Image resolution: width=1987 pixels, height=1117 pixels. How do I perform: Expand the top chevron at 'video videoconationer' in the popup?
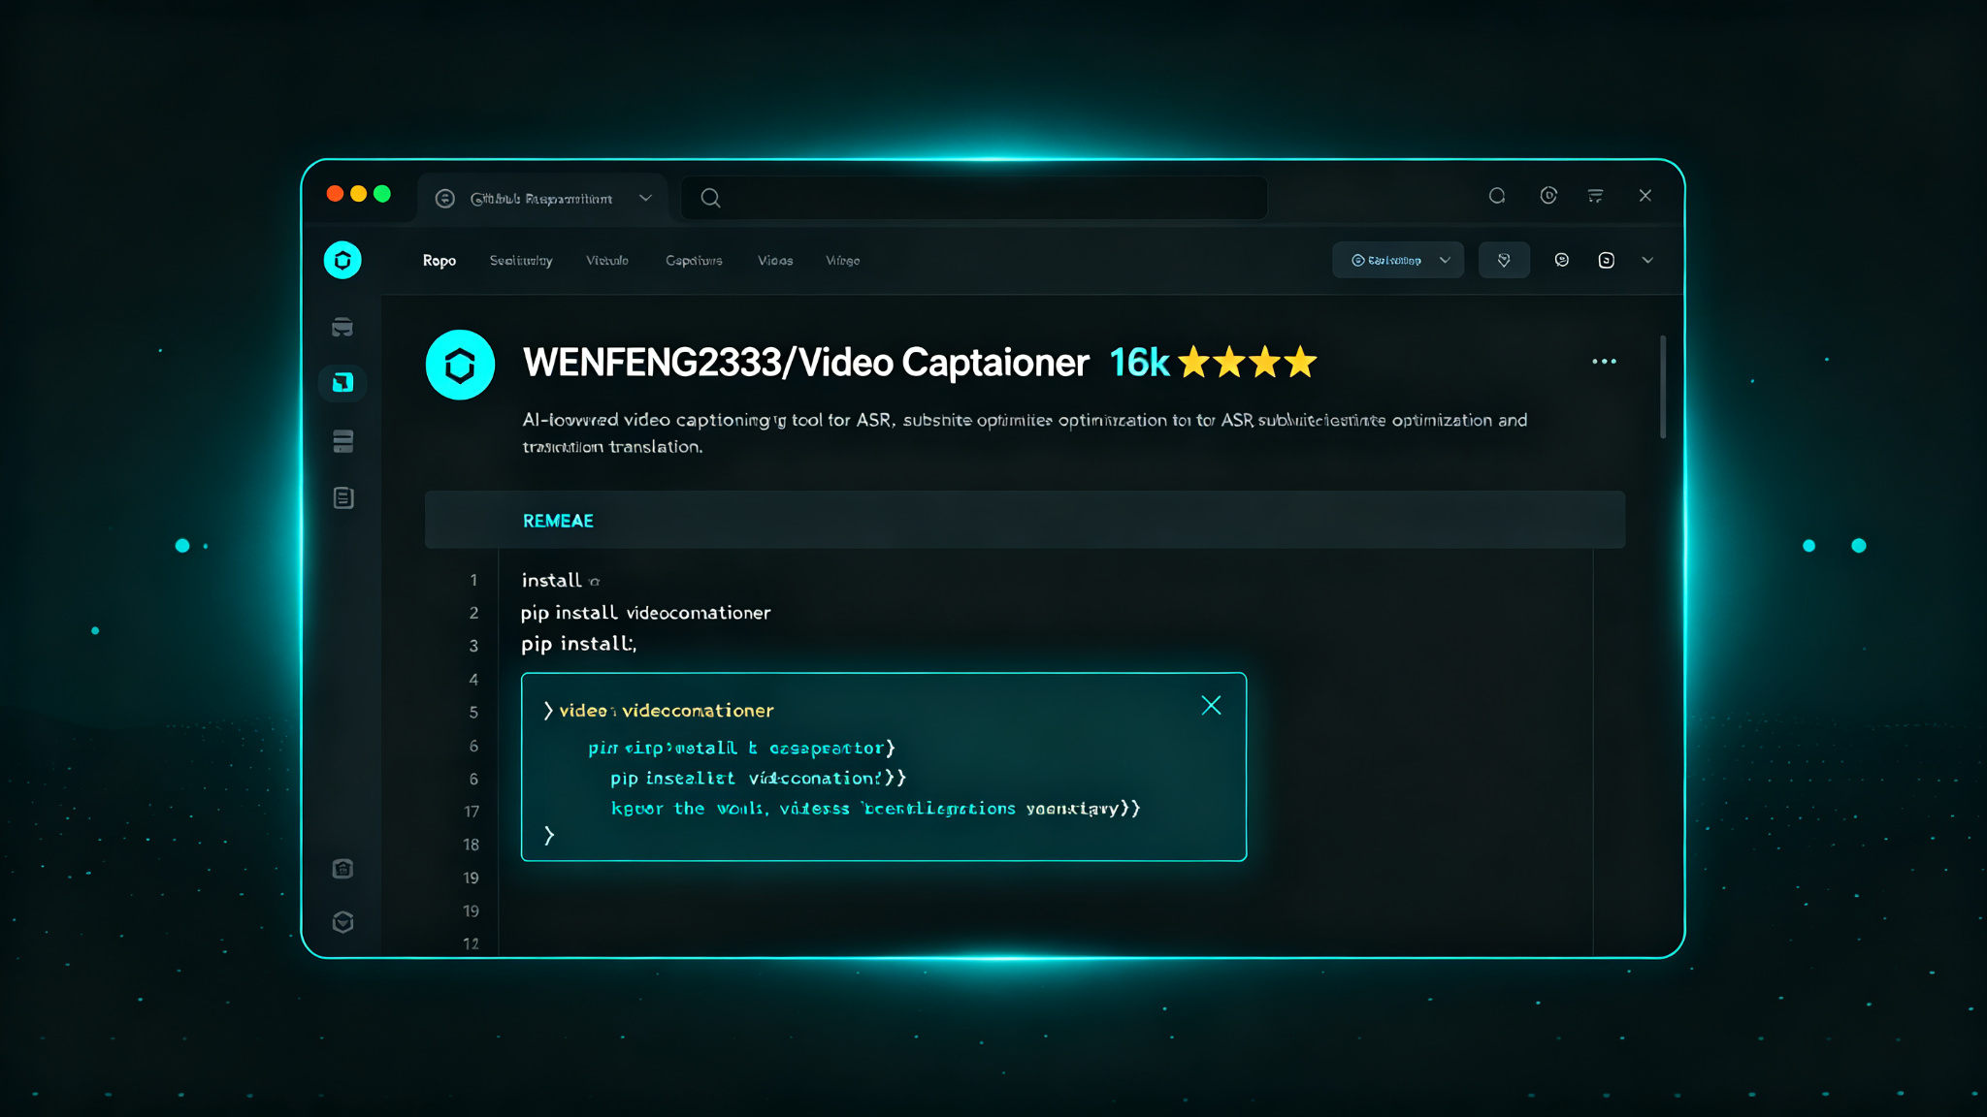click(548, 711)
